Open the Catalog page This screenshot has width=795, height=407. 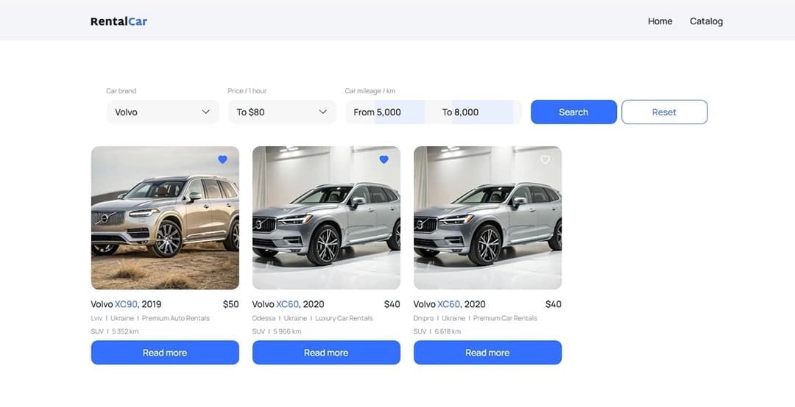(x=706, y=21)
